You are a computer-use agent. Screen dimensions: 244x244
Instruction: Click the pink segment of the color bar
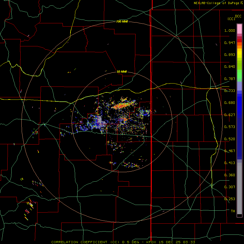point(239,29)
